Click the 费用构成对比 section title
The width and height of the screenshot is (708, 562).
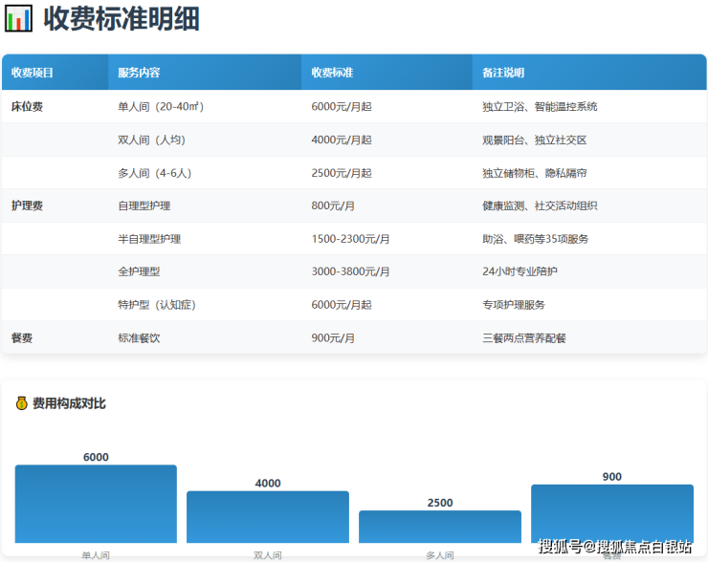[x=69, y=403]
